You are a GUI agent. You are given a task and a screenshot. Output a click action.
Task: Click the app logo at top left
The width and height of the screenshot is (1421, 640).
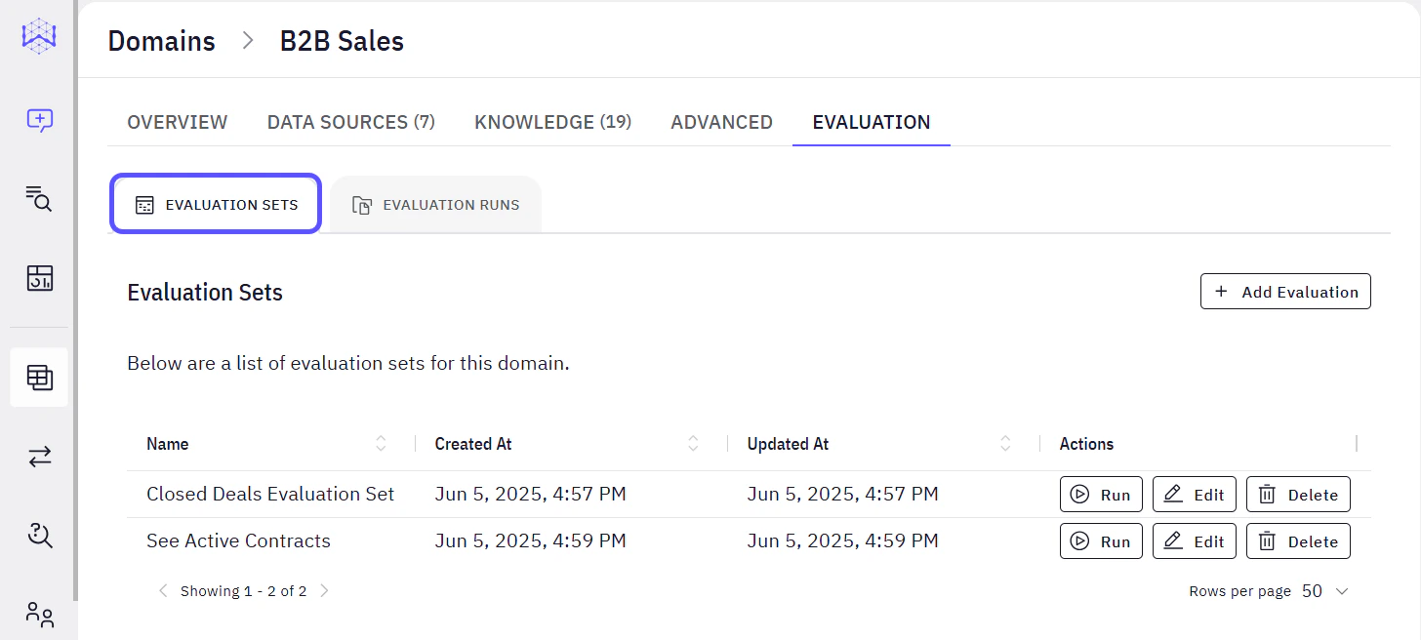tap(39, 37)
